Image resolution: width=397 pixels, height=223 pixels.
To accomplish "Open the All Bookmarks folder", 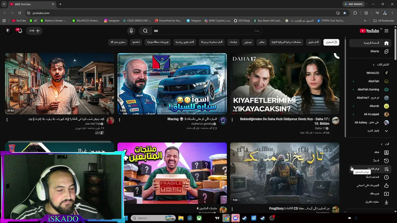I will tap(384, 21).
